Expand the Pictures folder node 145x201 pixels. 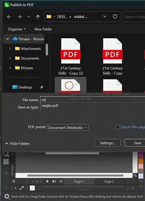pyautogui.click(x=10, y=68)
